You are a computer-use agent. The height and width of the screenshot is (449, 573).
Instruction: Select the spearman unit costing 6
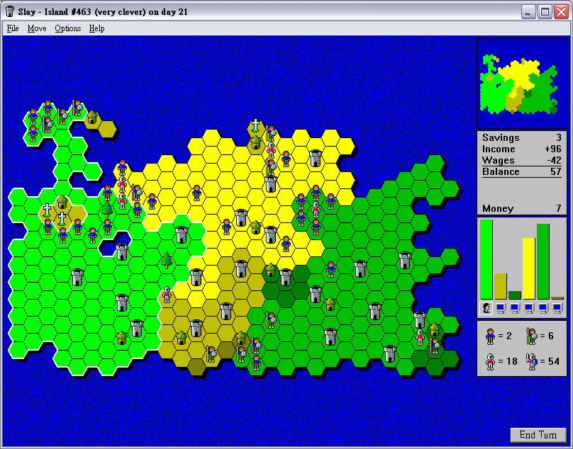(x=532, y=336)
